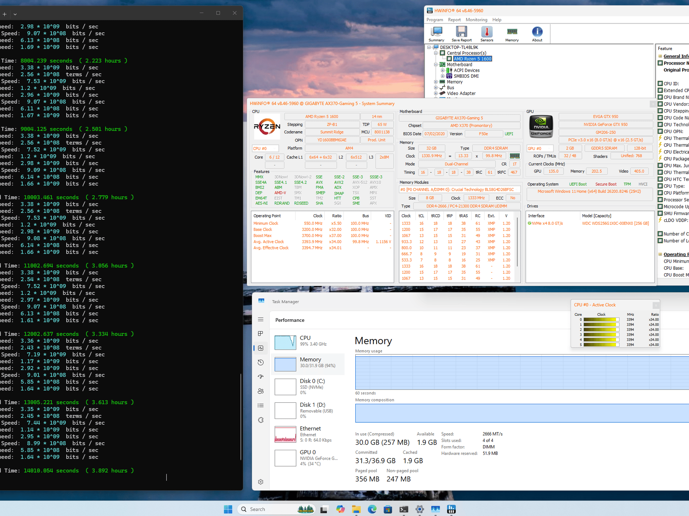Image resolution: width=689 pixels, height=516 pixels.
Task: Open Task Manager Users sidebar icon
Action: [x=261, y=391]
